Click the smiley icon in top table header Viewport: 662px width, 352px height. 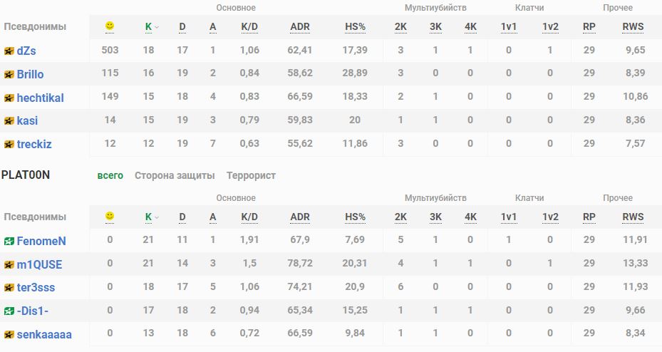coord(110,26)
